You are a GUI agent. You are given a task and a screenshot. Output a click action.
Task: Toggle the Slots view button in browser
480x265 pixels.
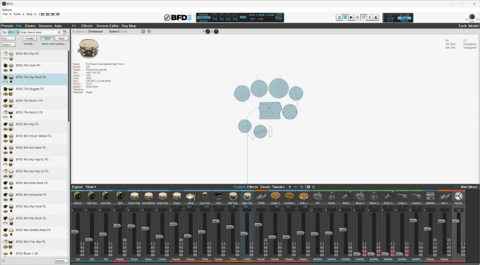coord(47,38)
